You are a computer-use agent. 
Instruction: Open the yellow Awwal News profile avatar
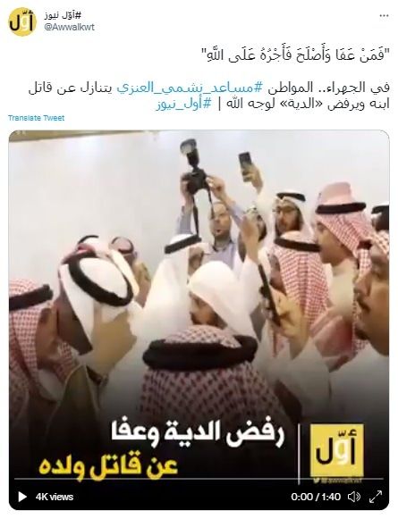click(22, 21)
